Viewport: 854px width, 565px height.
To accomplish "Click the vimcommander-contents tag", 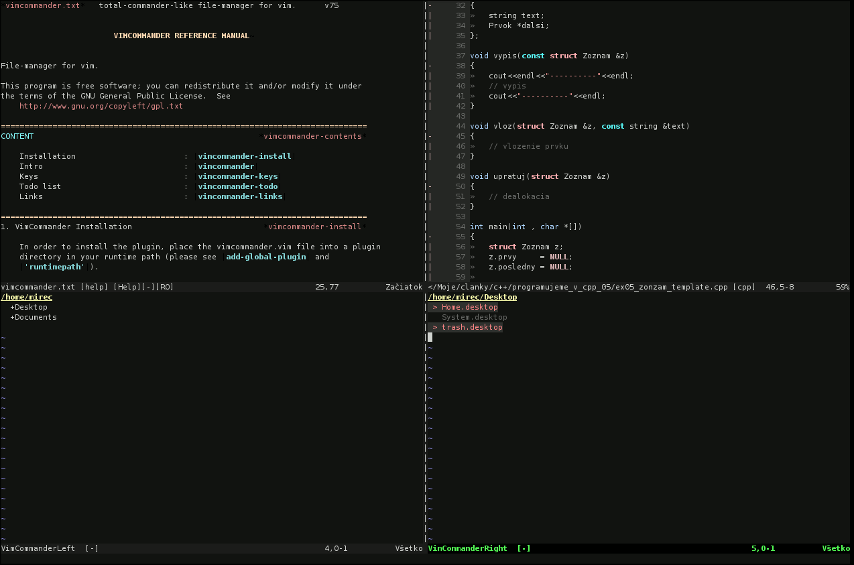I will [x=312, y=136].
